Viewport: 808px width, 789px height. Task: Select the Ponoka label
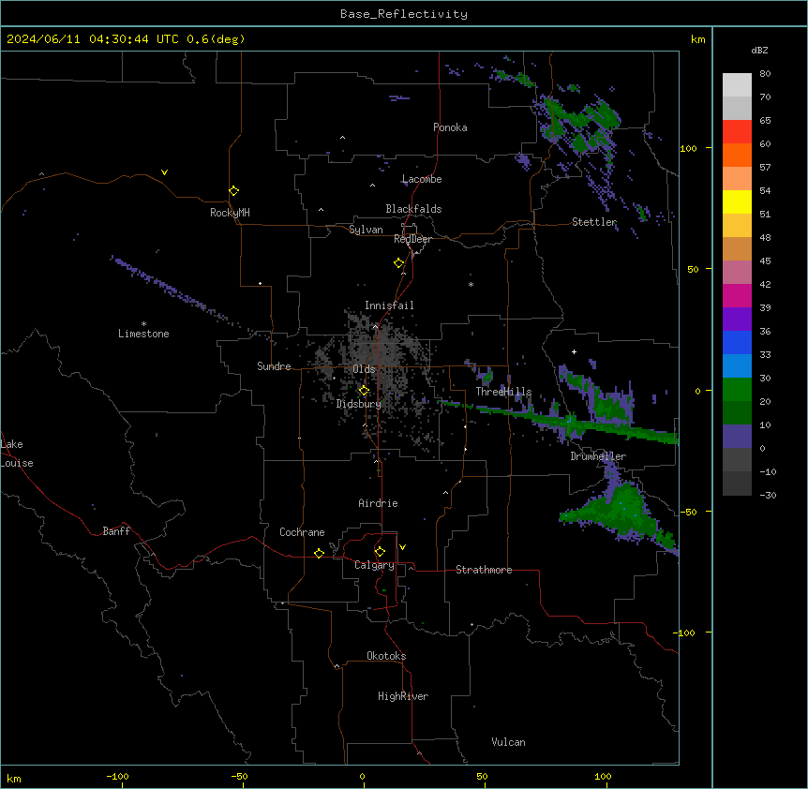(450, 127)
